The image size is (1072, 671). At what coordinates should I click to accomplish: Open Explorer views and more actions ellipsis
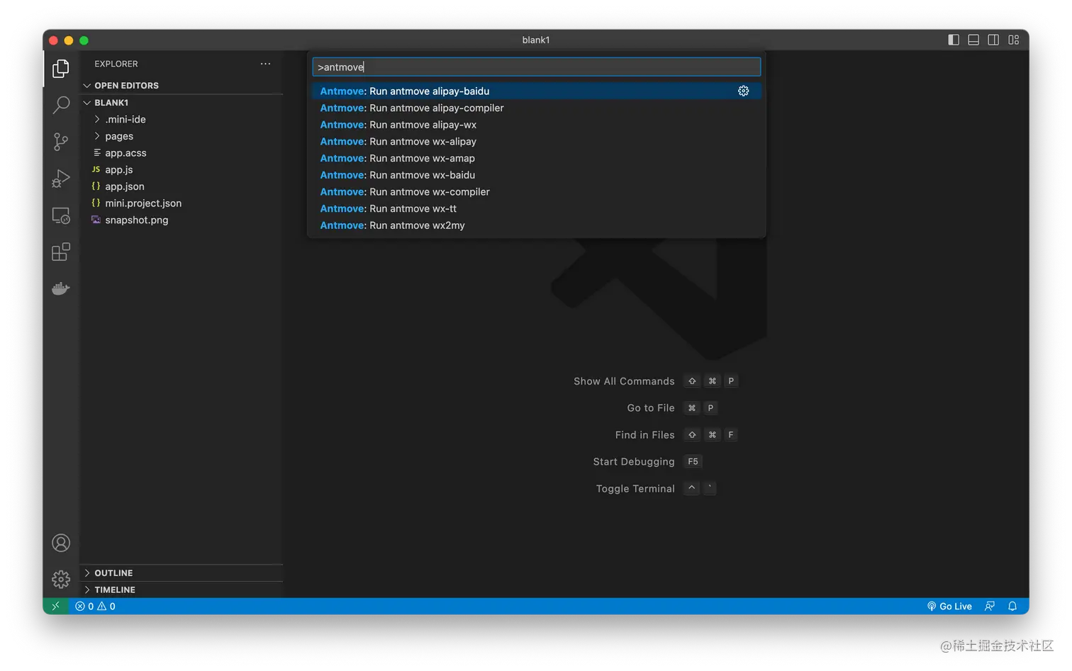265,64
